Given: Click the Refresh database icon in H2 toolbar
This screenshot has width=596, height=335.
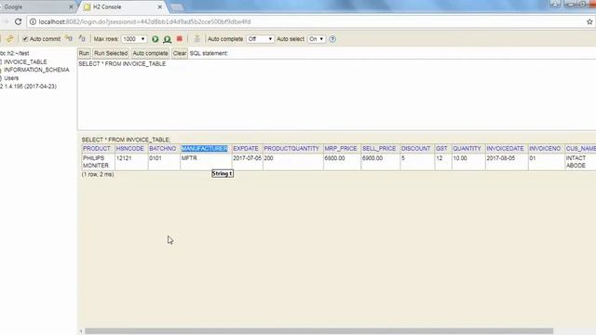Looking at the screenshot, I should pyautogui.click(x=10, y=39).
